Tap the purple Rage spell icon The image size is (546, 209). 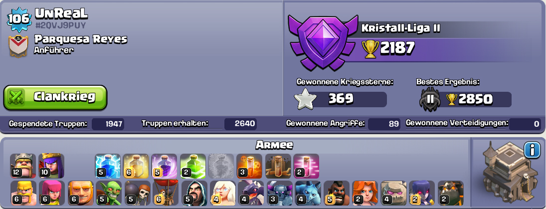(x=165, y=166)
